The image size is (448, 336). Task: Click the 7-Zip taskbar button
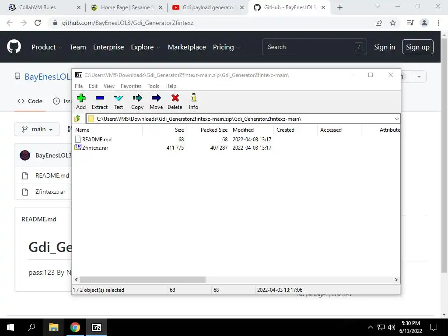click(97, 327)
